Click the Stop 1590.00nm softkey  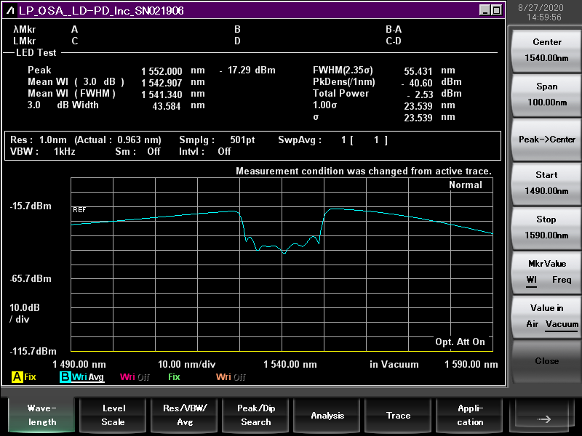tap(547, 227)
